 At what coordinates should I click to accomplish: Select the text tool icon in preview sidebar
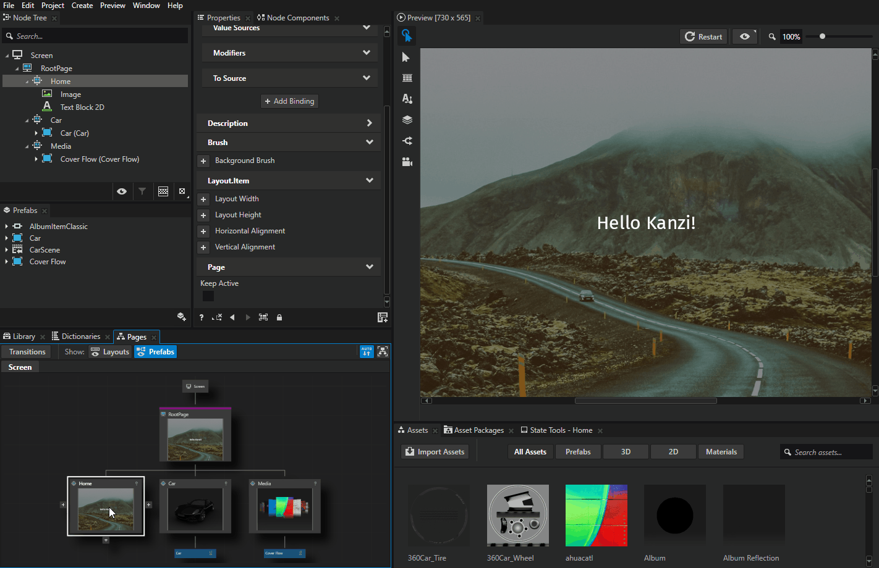pos(406,98)
